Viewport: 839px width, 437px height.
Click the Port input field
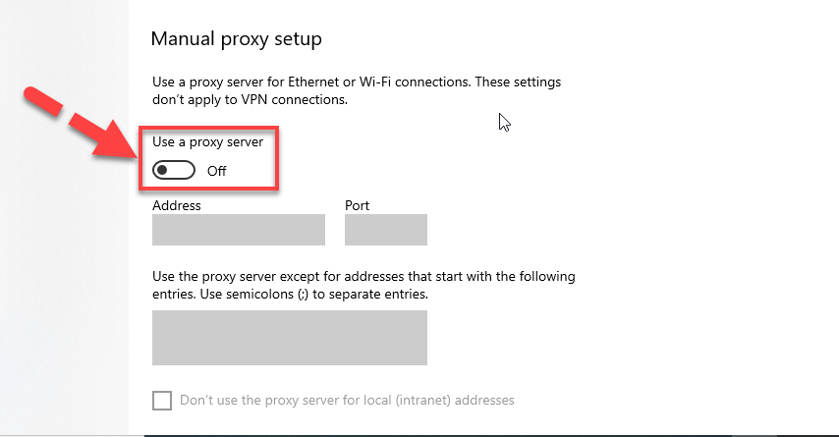[386, 230]
